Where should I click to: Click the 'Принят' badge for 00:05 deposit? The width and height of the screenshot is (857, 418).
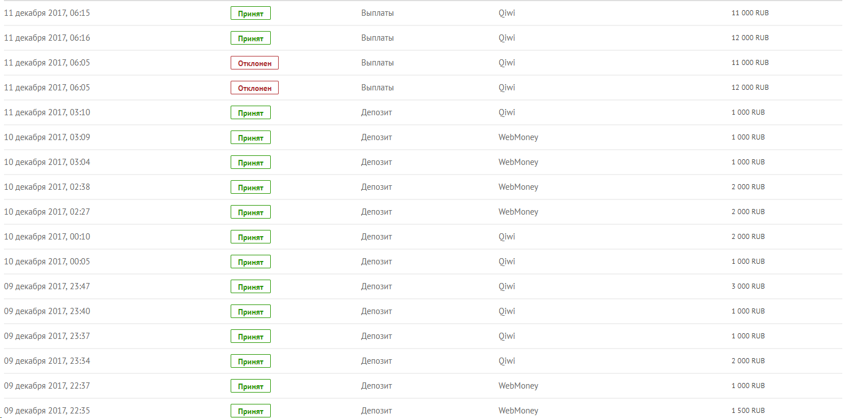250,262
